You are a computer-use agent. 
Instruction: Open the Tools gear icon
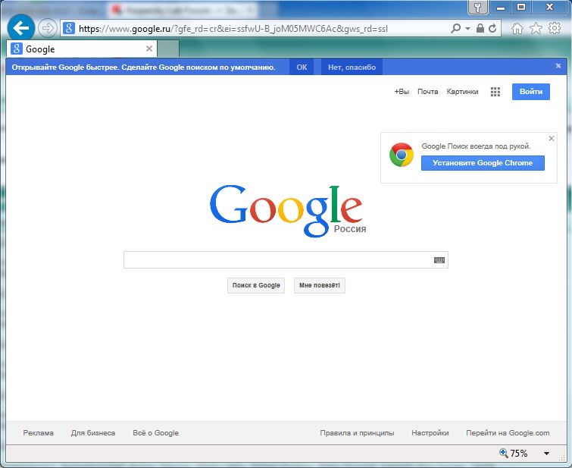[x=555, y=28]
